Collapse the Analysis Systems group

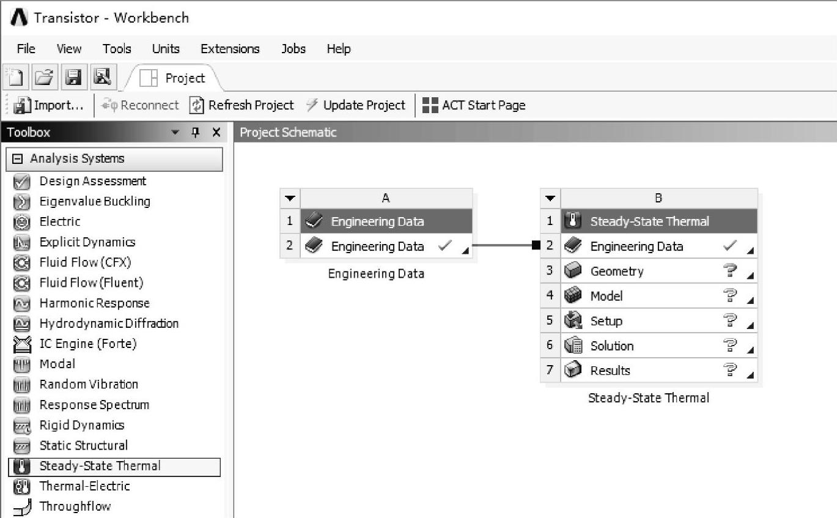point(17,159)
